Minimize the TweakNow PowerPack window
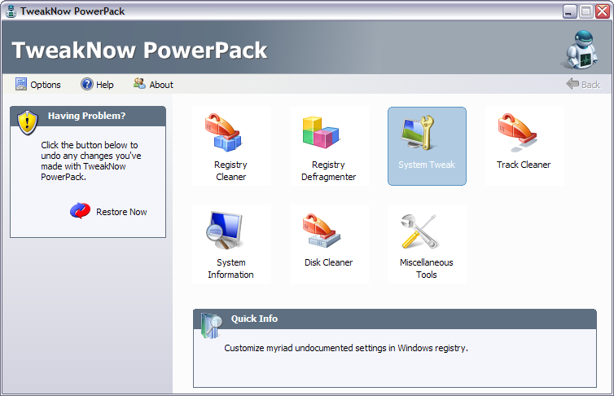 tap(569, 11)
